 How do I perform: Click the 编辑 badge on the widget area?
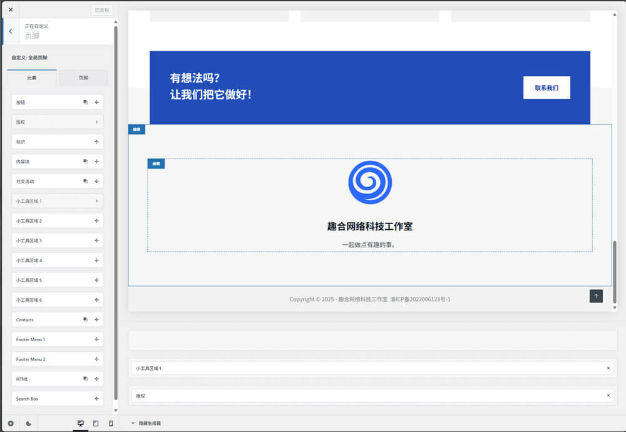(136, 129)
